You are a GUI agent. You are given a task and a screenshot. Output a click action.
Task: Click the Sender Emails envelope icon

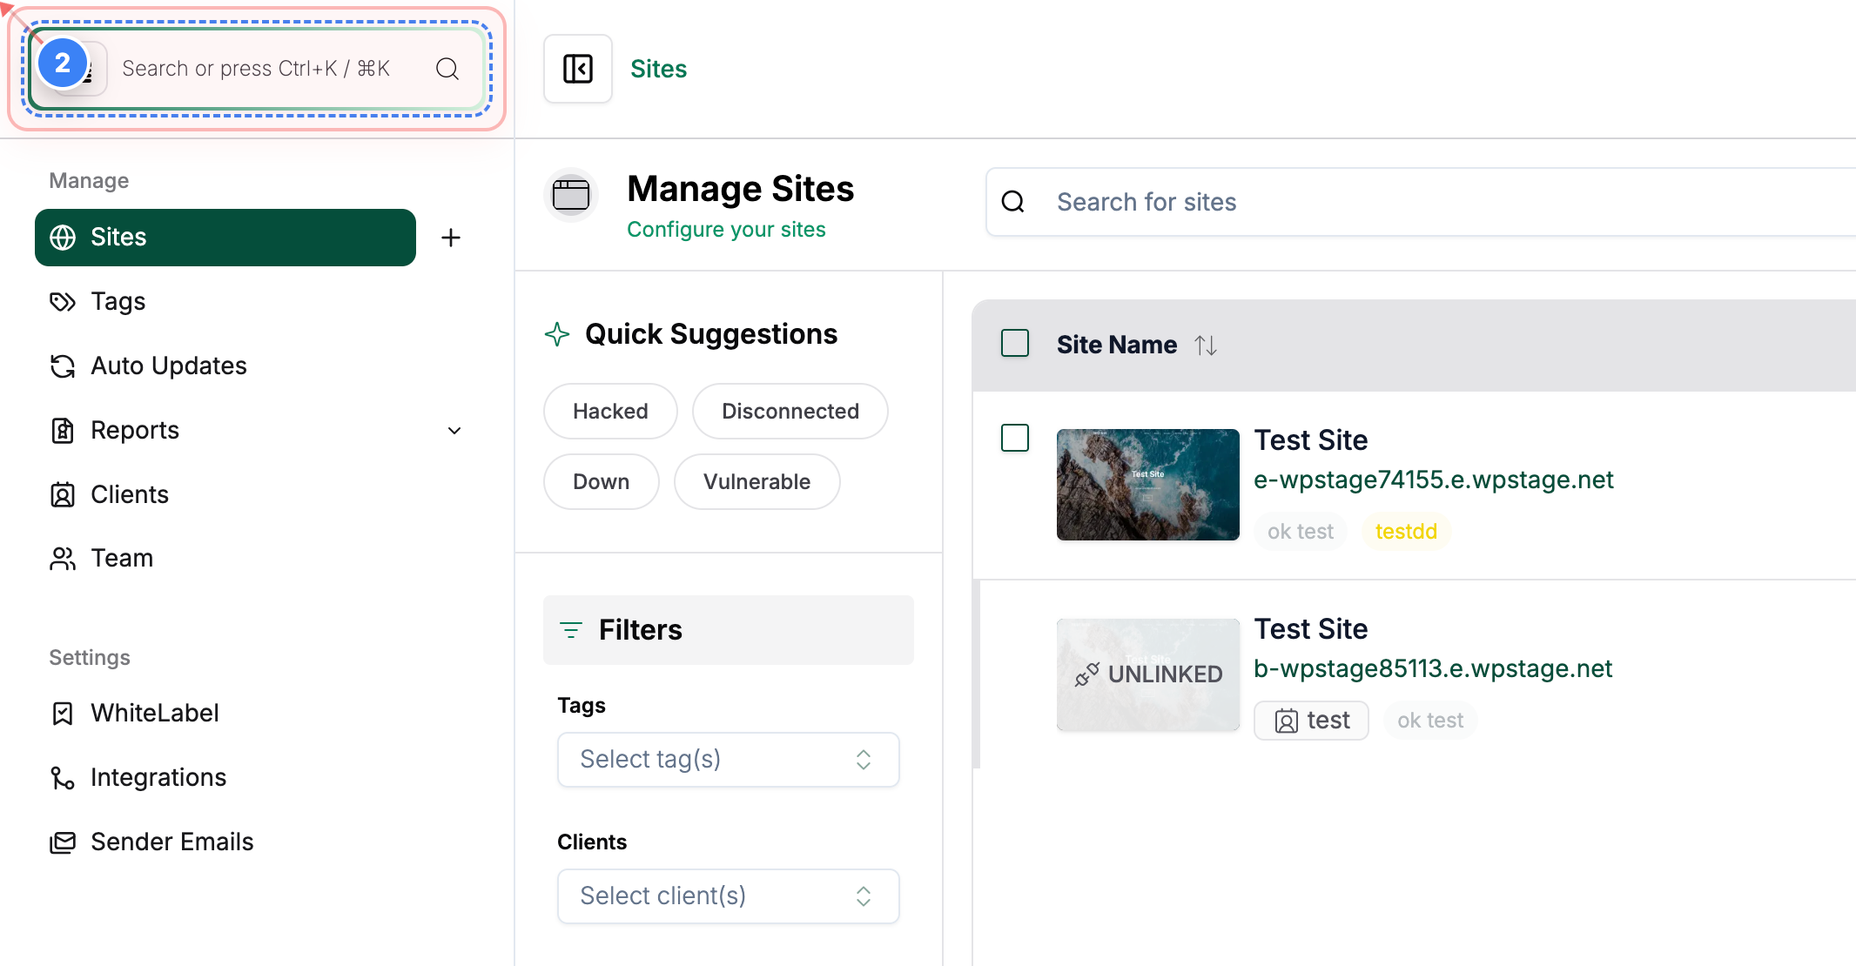pyautogui.click(x=64, y=842)
